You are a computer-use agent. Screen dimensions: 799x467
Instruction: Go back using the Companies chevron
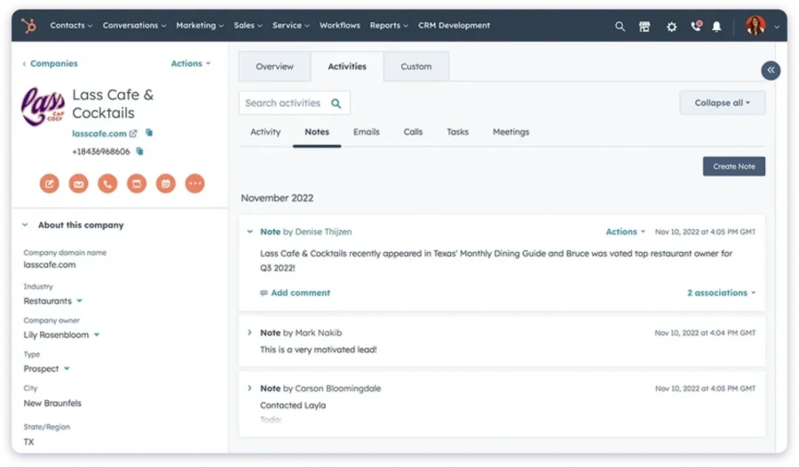point(24,64)
